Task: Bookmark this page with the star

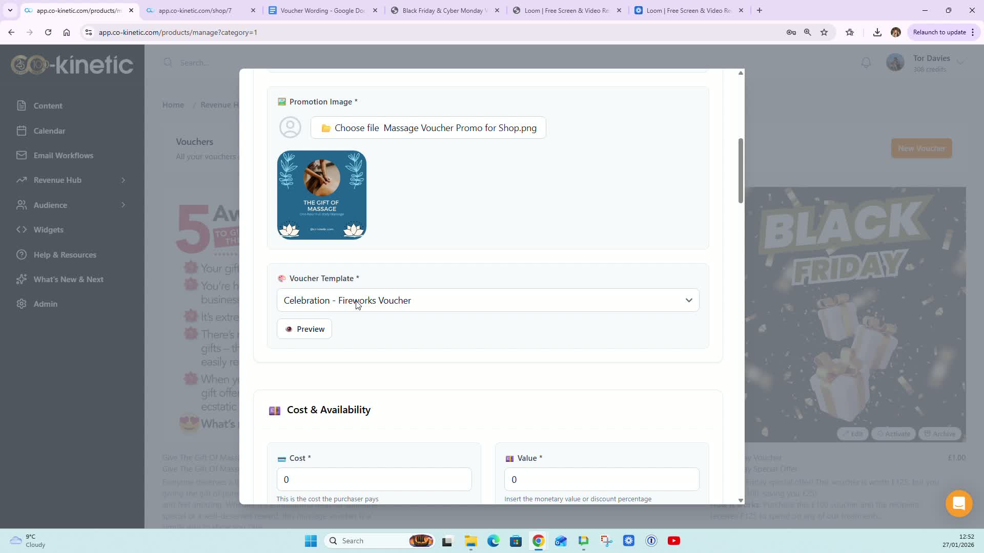Action: click(824, 32)
